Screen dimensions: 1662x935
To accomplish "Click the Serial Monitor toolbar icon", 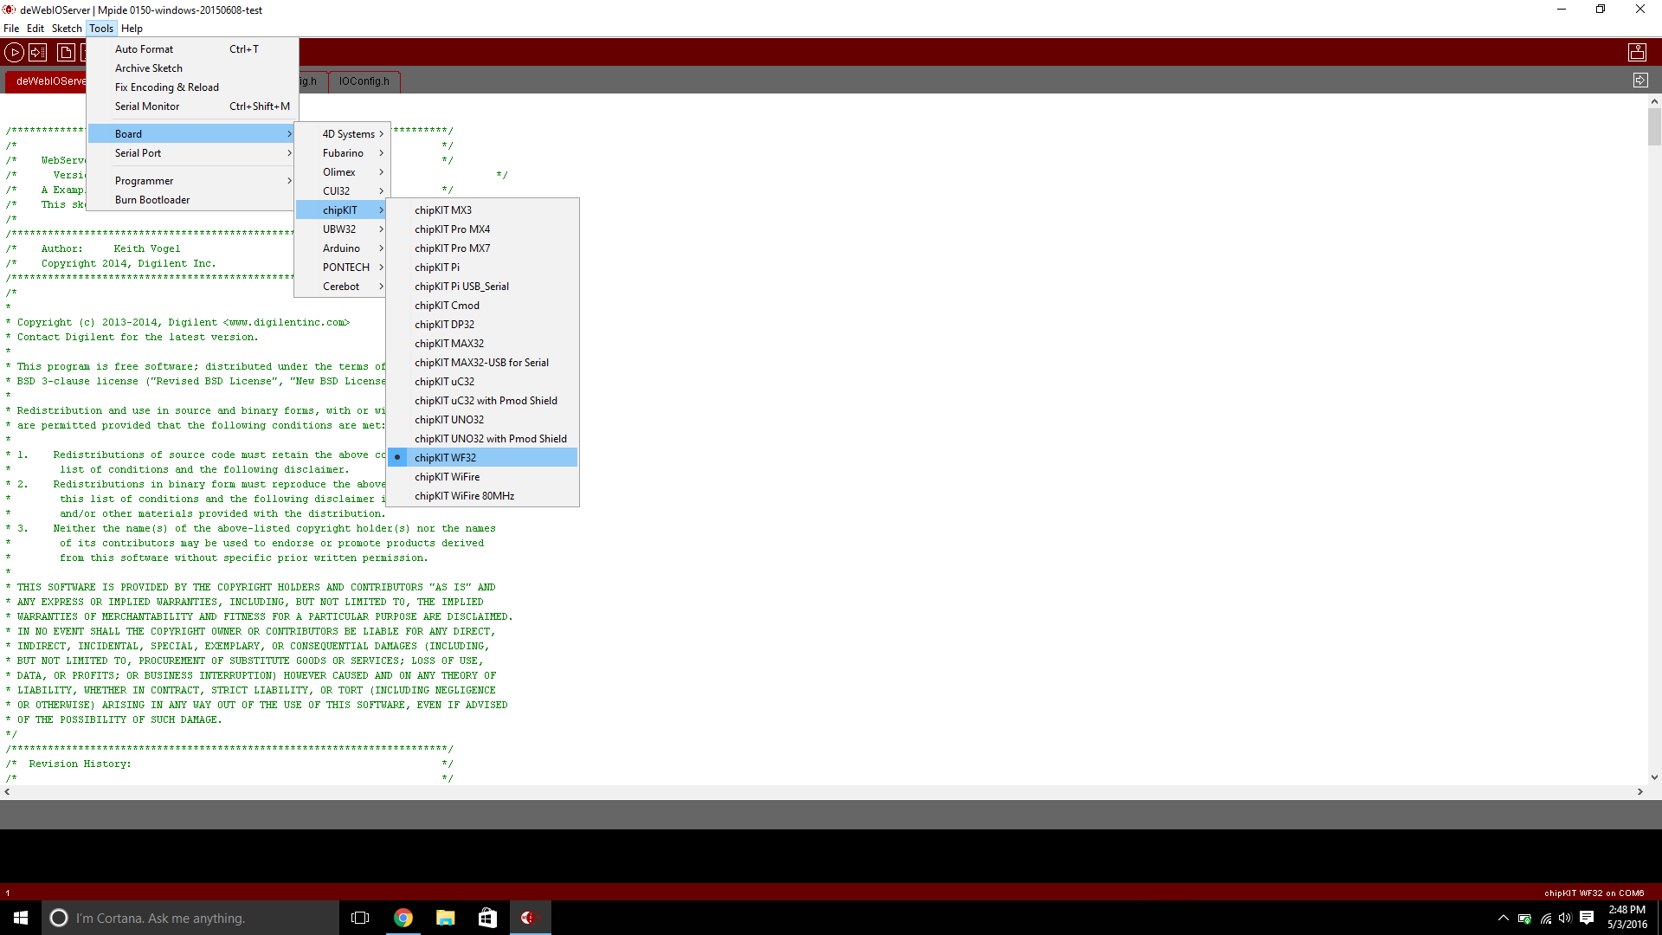I will (1640, 53).
